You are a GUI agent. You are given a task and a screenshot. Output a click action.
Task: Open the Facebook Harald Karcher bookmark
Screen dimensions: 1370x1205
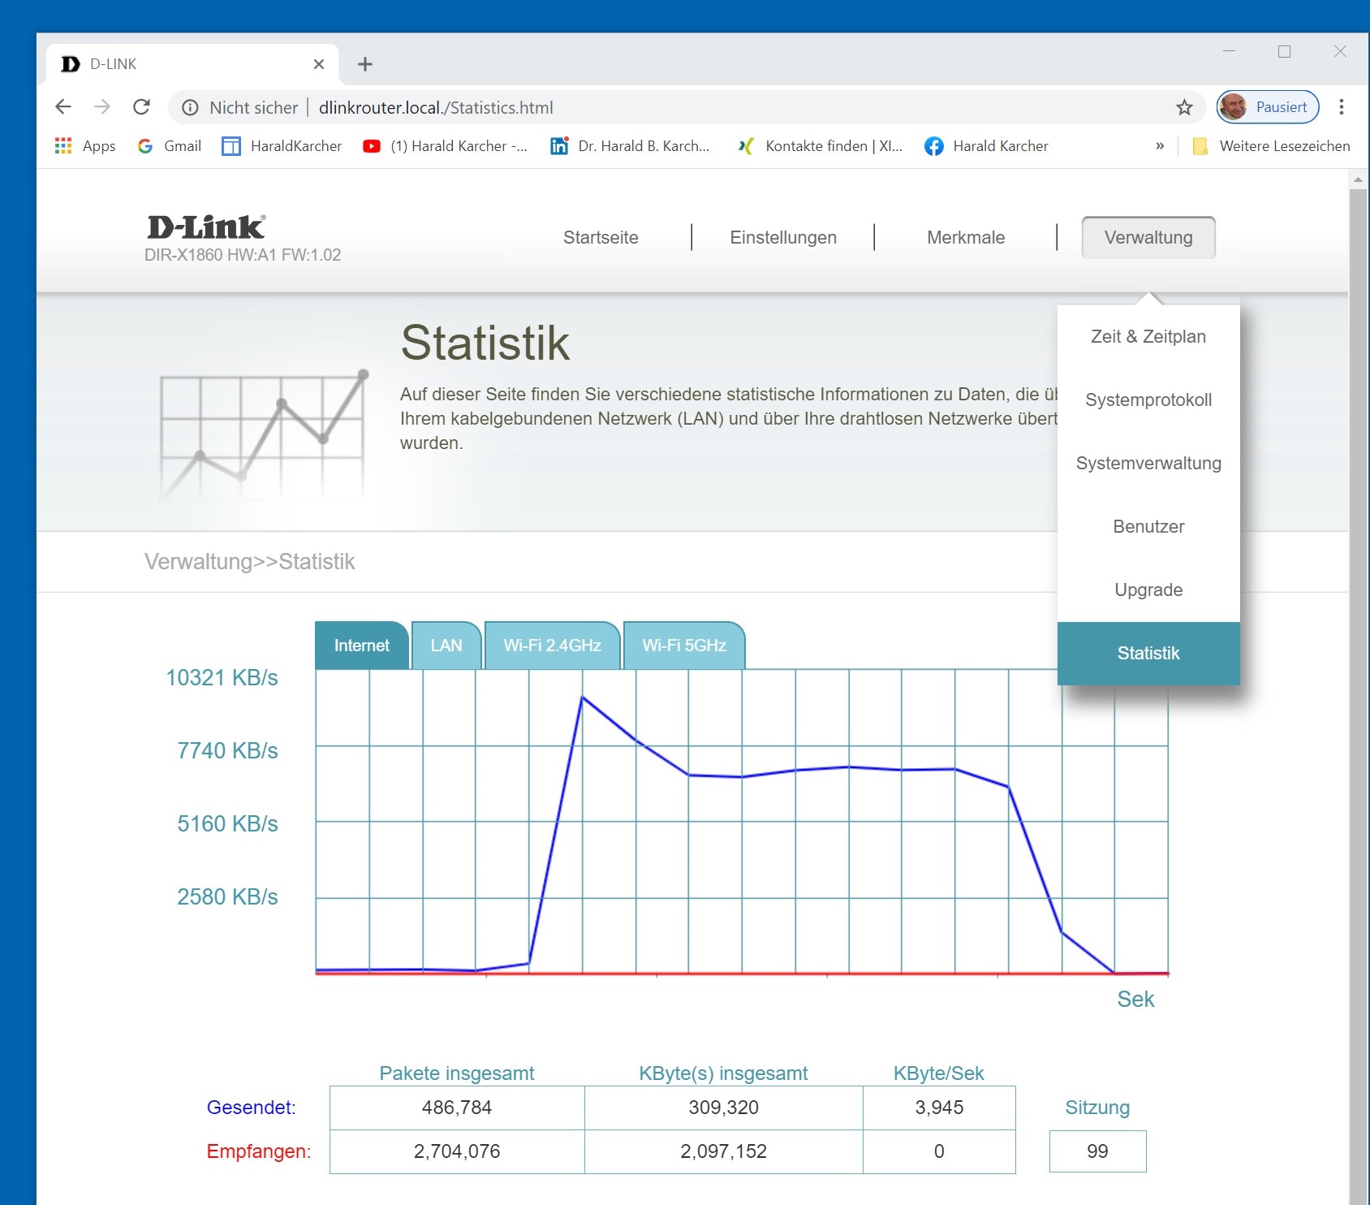point(986,146)
